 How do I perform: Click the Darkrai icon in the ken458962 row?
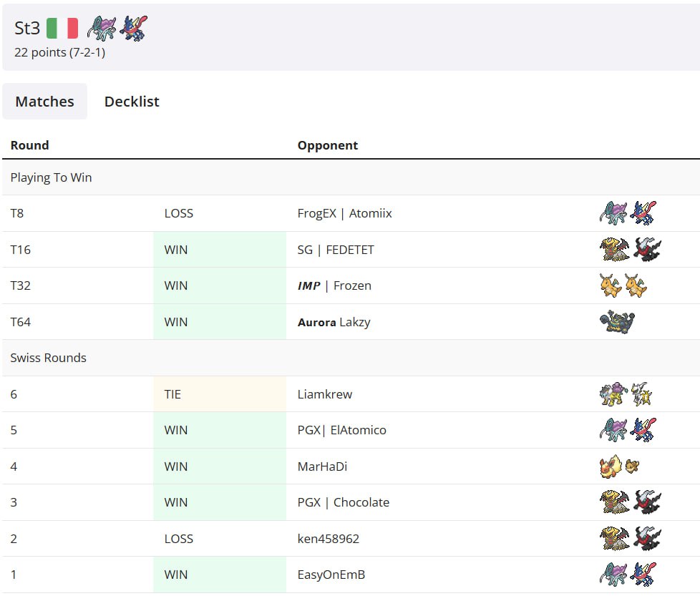click(x=646, y=539)
